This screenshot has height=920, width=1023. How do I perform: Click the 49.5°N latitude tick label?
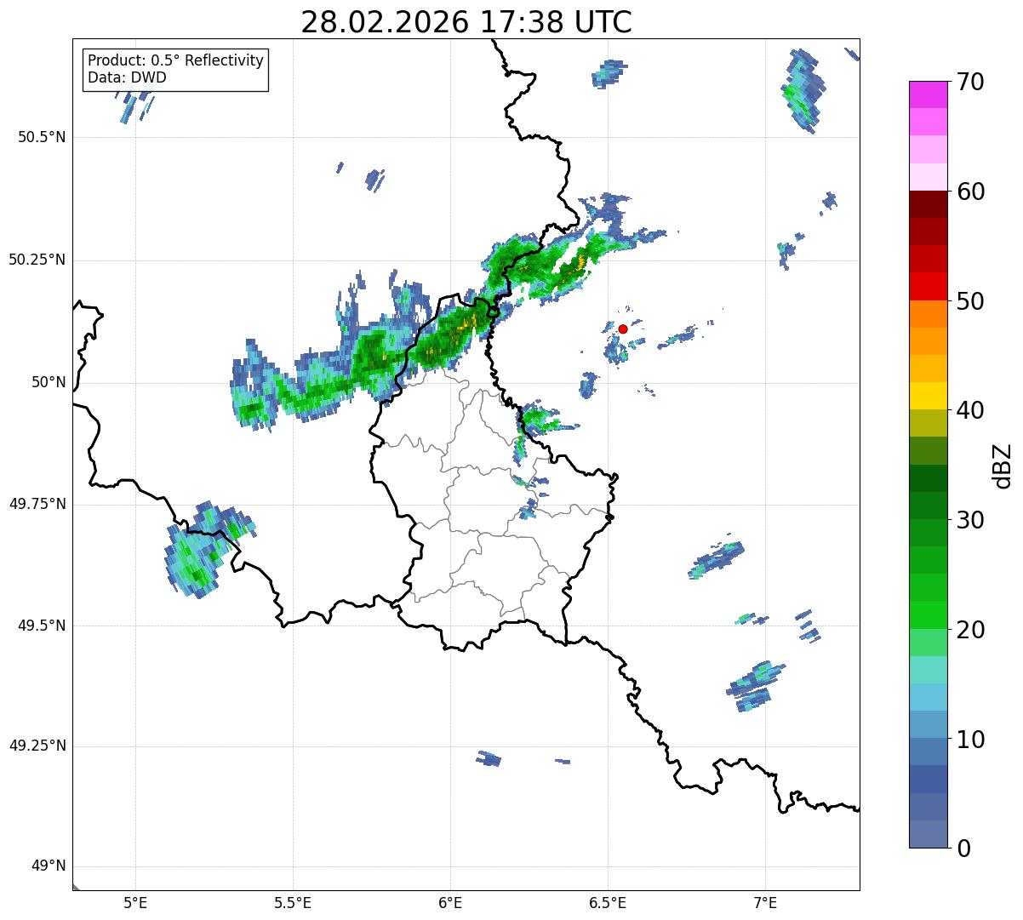(x=41, y=626)
